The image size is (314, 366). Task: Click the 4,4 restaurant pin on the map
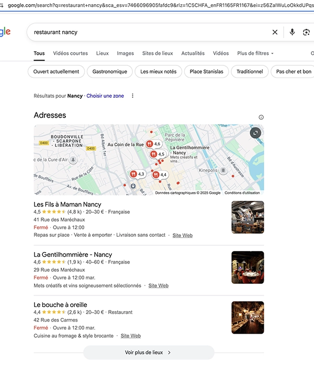160,175
